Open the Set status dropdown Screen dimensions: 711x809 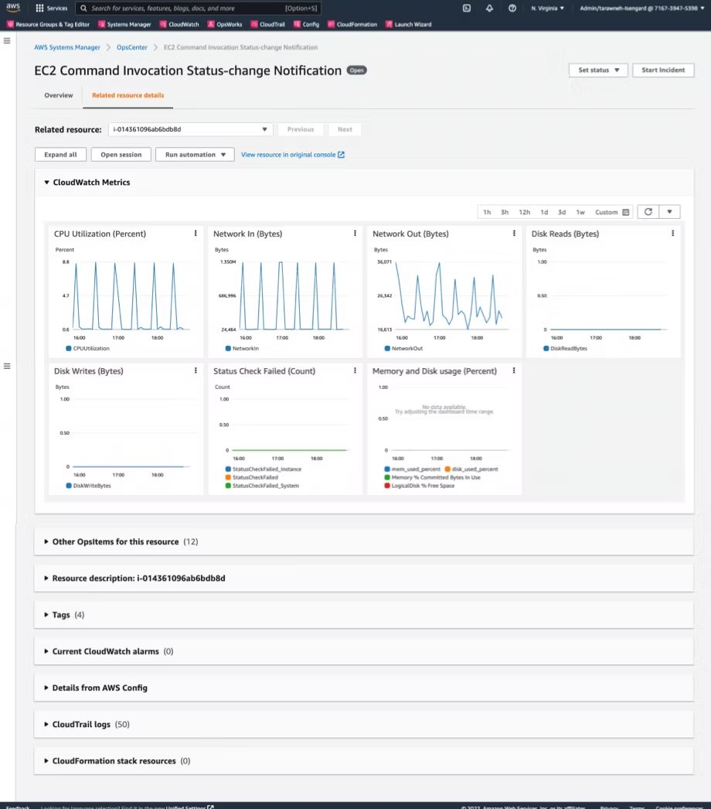[x=598, y=70]
